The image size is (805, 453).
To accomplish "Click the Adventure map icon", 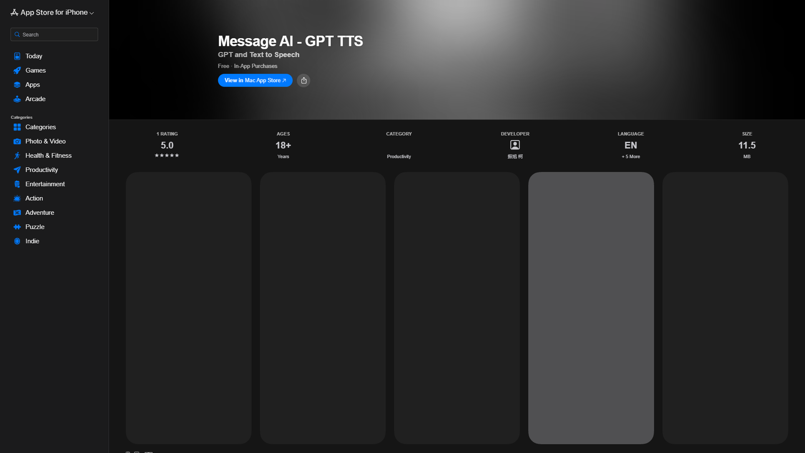I will point(17,213).
